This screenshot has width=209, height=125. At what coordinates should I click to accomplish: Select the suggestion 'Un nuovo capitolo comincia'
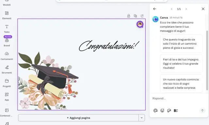coord(181,84)
